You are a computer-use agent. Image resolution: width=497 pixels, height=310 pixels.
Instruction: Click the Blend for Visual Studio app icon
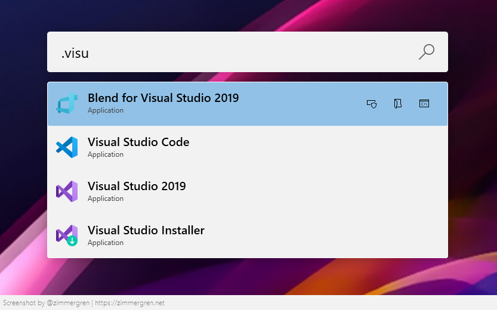tap(67, 104)
